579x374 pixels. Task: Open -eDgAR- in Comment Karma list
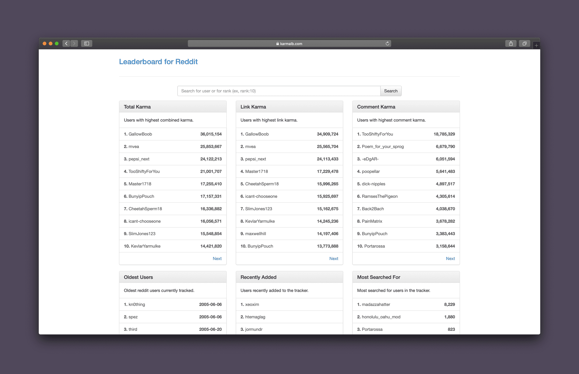[370, 159]
